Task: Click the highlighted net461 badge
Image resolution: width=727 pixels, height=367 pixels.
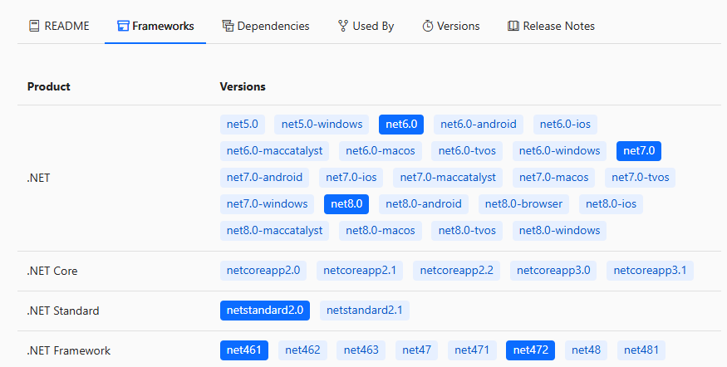Action: pos(244,350)
